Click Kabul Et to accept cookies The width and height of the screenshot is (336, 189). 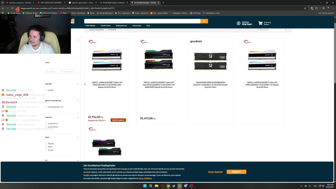[236, 172]
